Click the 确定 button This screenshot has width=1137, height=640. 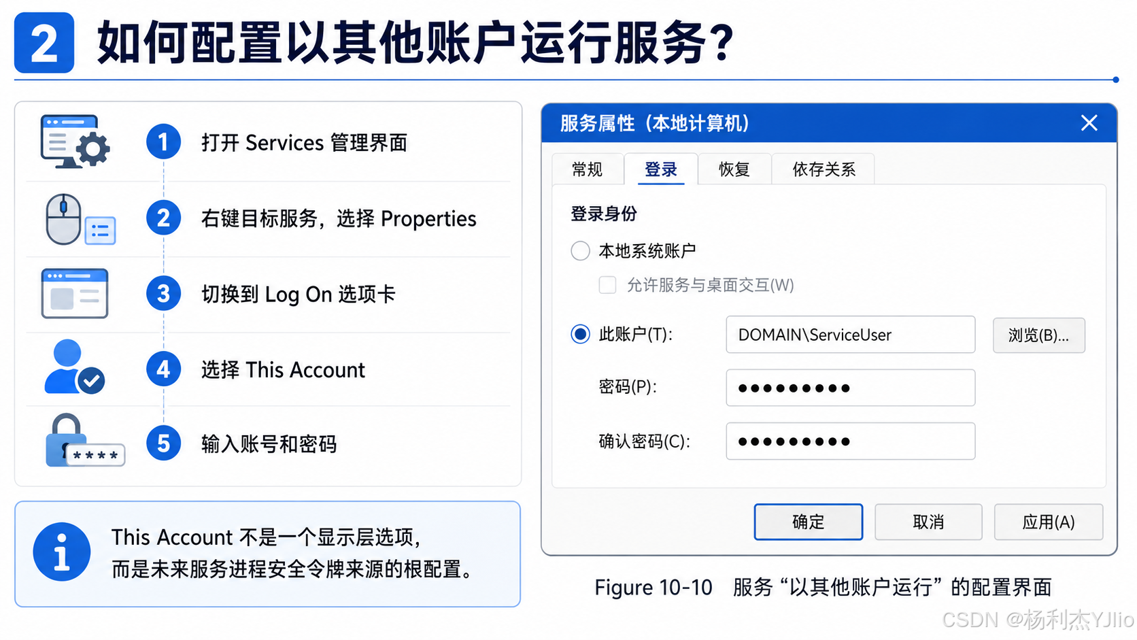coord(808,522)
